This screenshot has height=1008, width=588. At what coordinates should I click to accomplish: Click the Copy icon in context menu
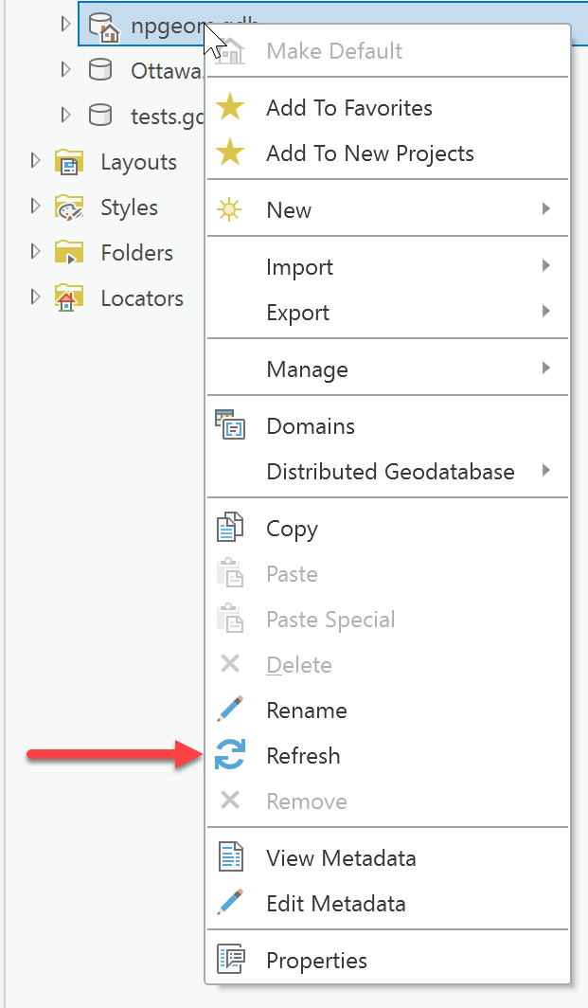(230, 529)
